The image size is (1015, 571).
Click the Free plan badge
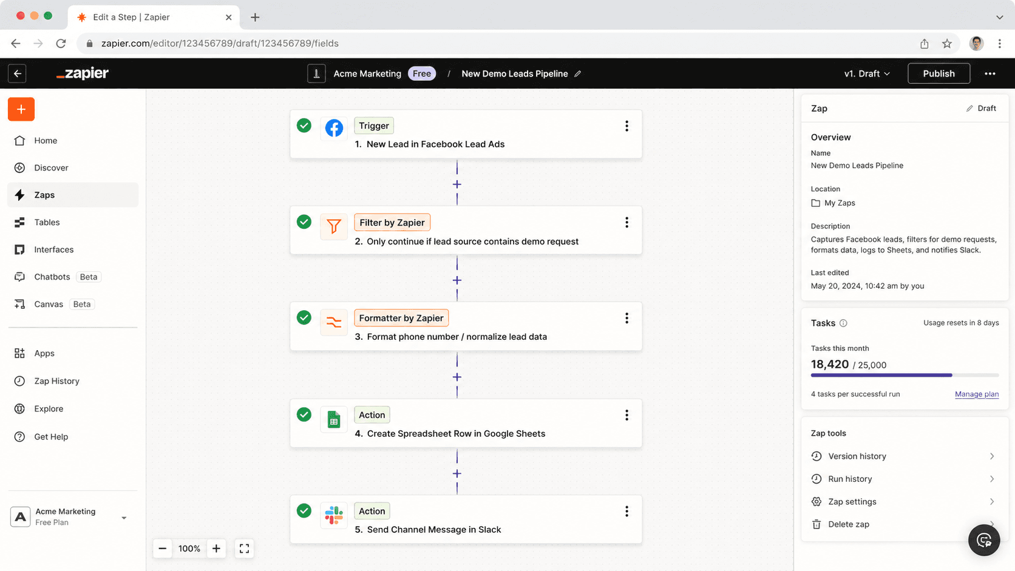(x=422, y=73)
